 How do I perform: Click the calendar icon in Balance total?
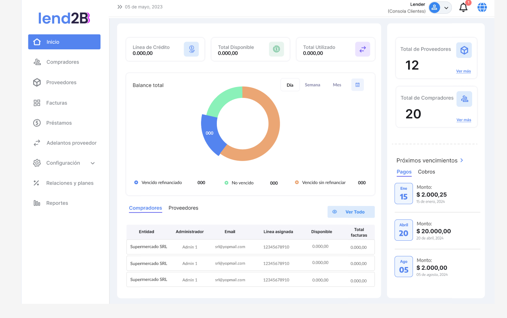(x=357, y=85)
